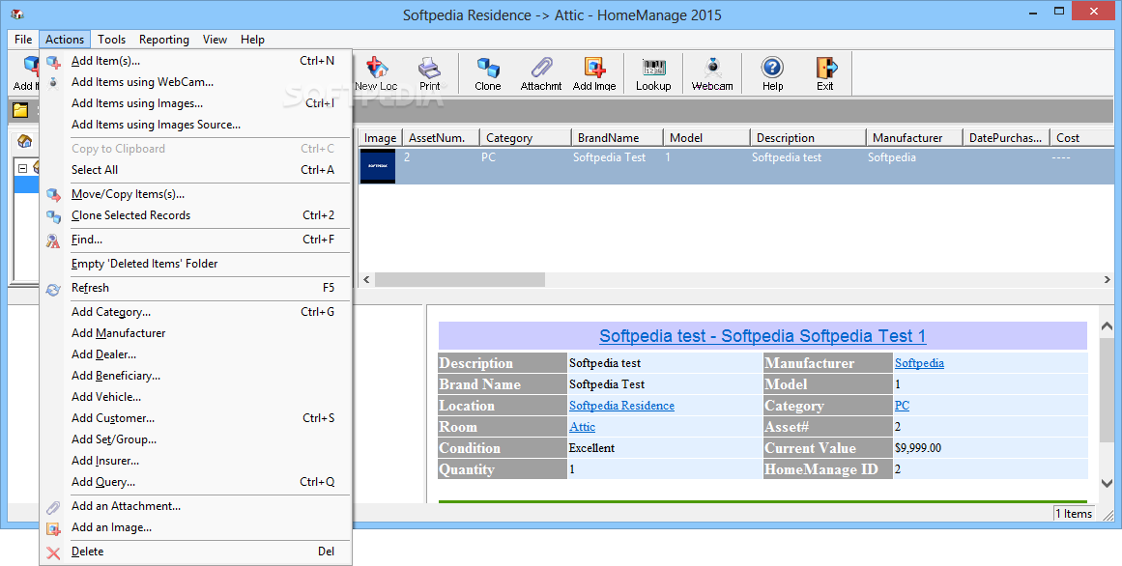Click Refresh in the Actions menu
1122x566 pixels.
point(196,288)
